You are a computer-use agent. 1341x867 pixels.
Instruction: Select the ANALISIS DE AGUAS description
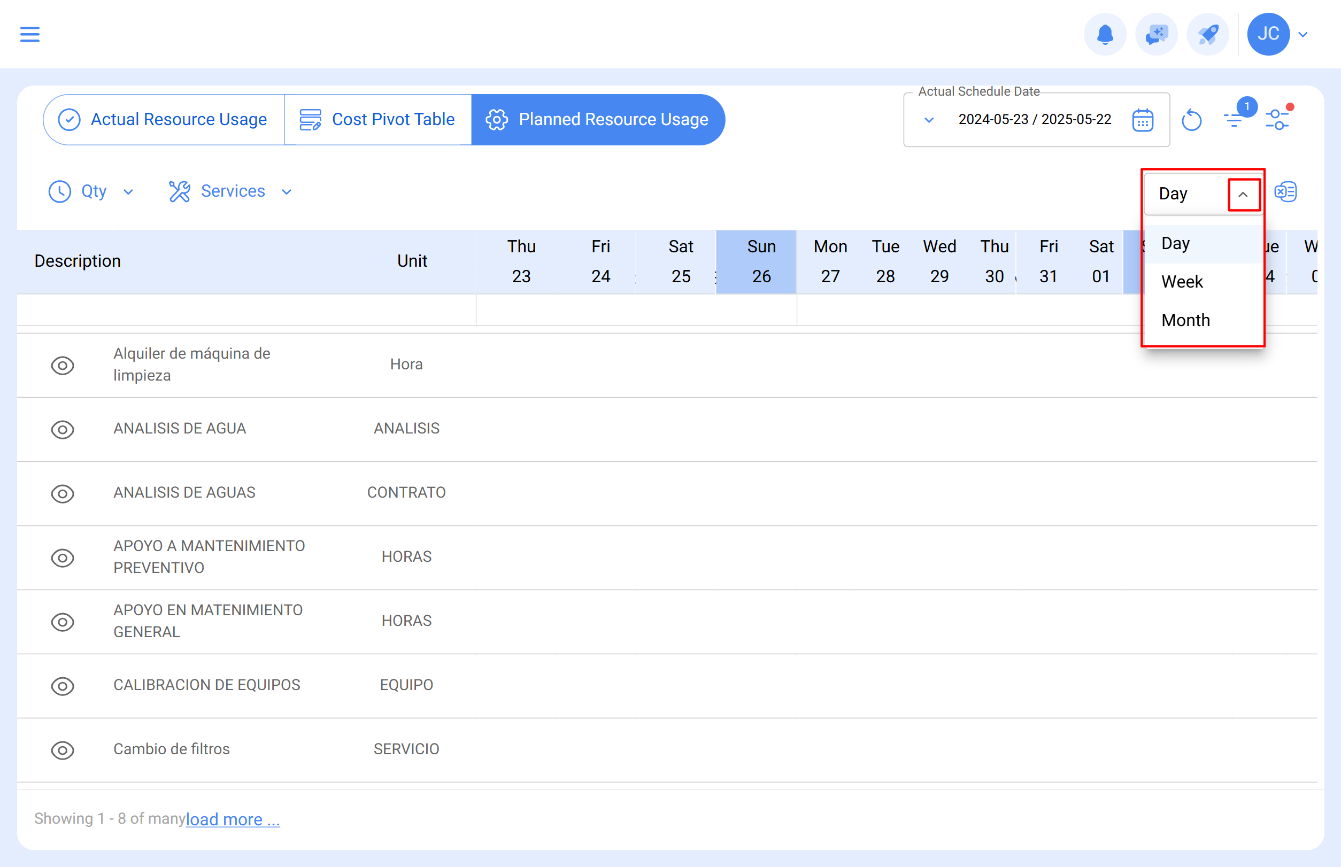184,493
